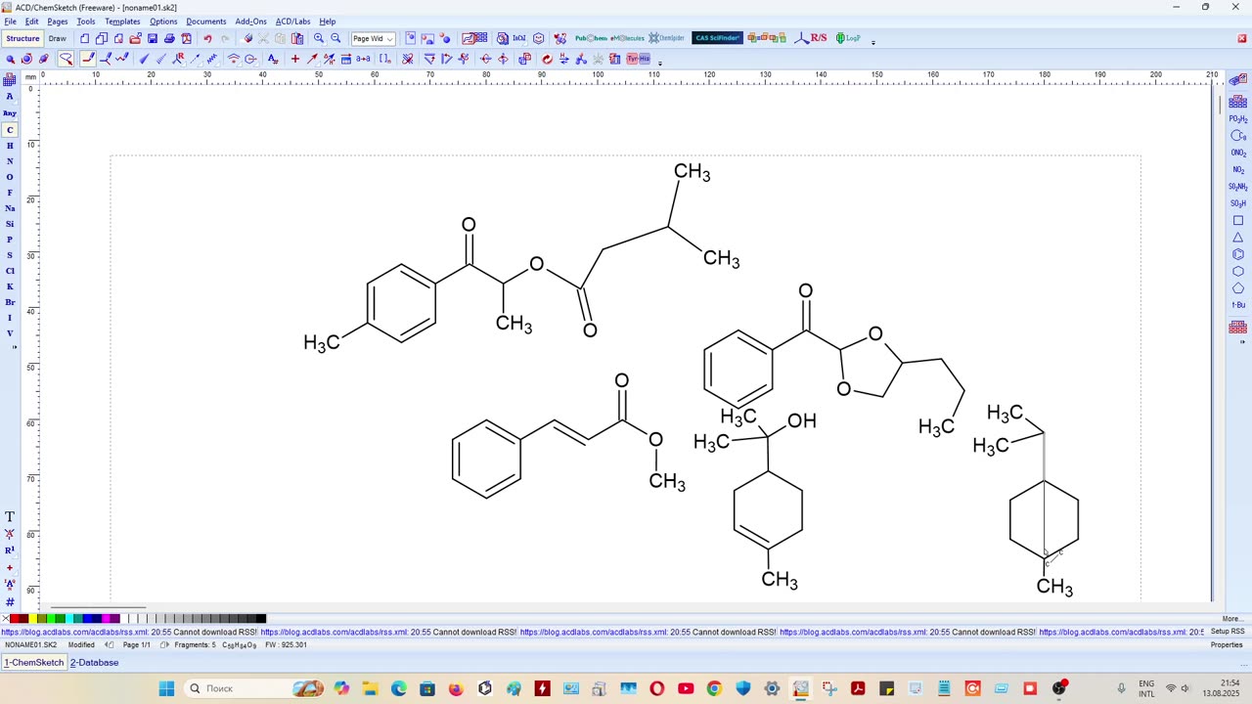Insert PO3H2 radical template
The height and width of the screenshot is (704, 1252).
click(1238, 119)
